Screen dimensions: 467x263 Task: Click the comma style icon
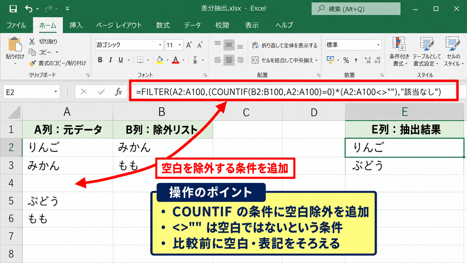(356, 60)
